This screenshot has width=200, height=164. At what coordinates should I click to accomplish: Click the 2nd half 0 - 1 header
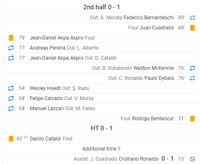[x=102, y=7]
